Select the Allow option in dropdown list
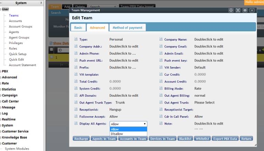264x151 pixels. (115, 129)
